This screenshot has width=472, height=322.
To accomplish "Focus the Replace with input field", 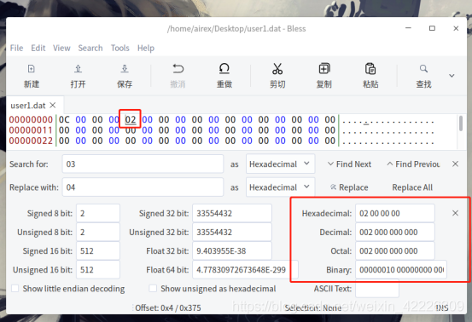I will (x=143, y=187).
